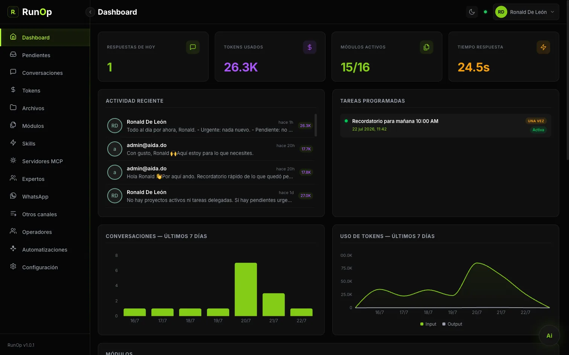569x355 pixels.
Task: Click the Pendientes inbox icon
Action: pyautogui.click(x=13, y=55)
